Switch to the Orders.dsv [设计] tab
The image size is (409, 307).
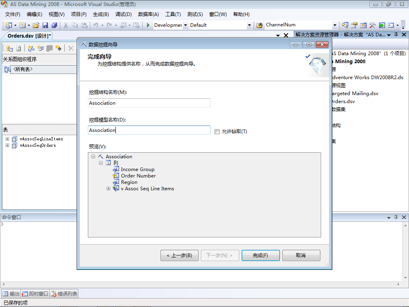coord(29,36)
